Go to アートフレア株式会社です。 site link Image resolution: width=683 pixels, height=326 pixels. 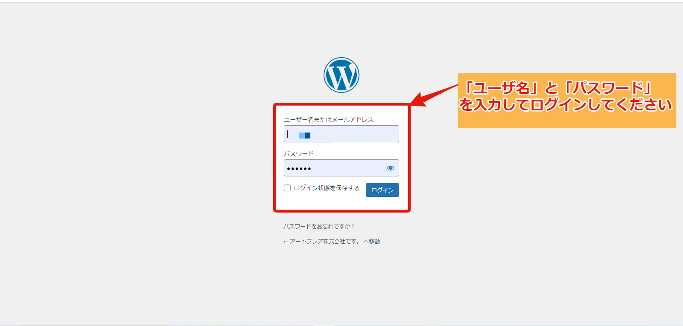click(x=332, y=241)
